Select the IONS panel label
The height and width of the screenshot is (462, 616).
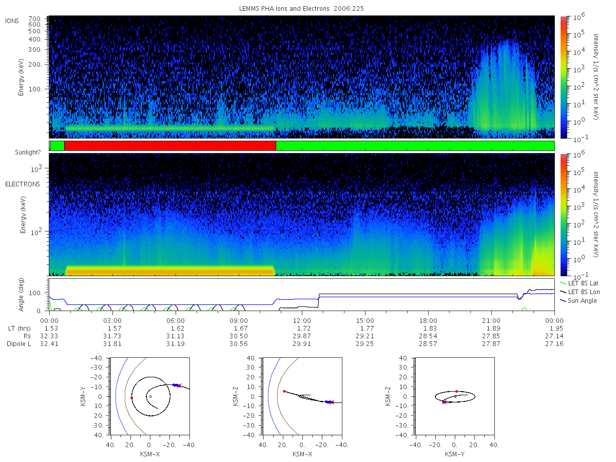pyautogui.click(x=13, y=21)
